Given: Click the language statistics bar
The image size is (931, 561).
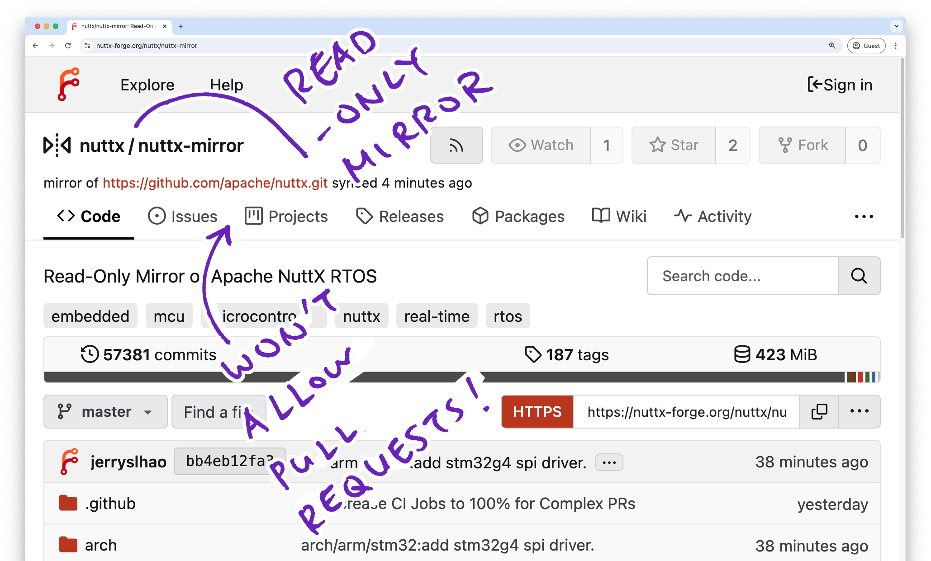Looking at the screenshot, I should (462, 377).
